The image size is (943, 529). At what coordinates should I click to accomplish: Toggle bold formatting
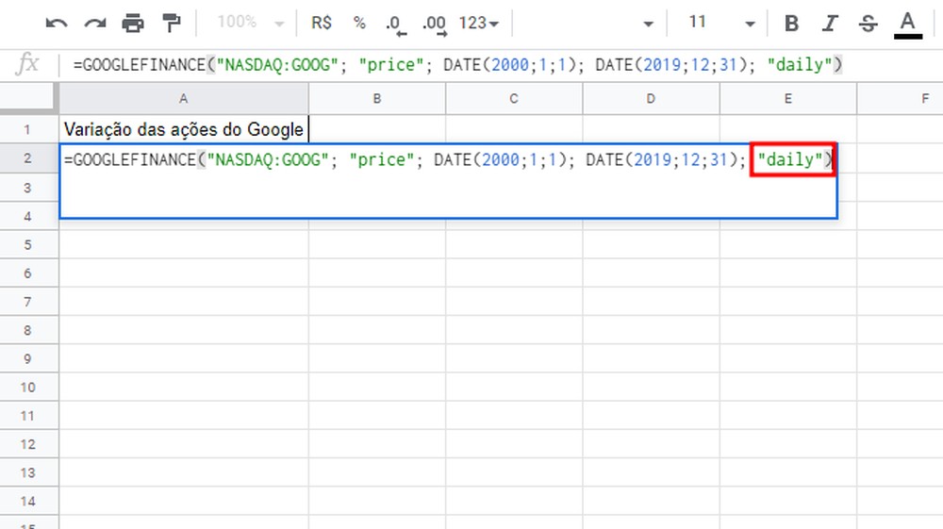(791, 24)
